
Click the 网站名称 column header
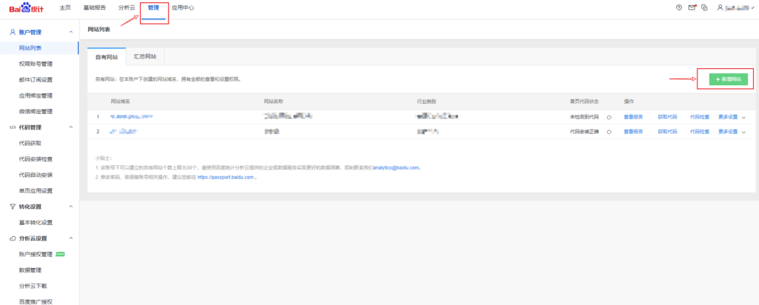(274, 101)
